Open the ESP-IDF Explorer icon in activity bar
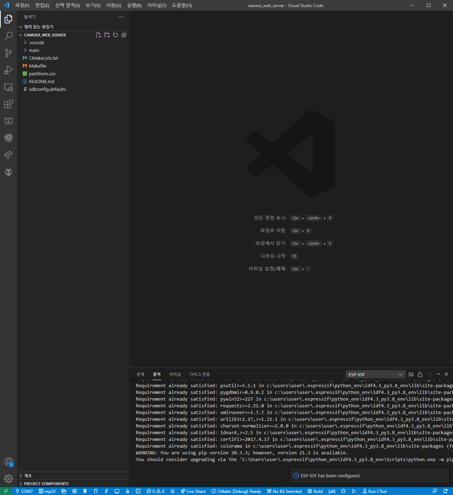This screenshot has height=495, width=453. point(8,138)
